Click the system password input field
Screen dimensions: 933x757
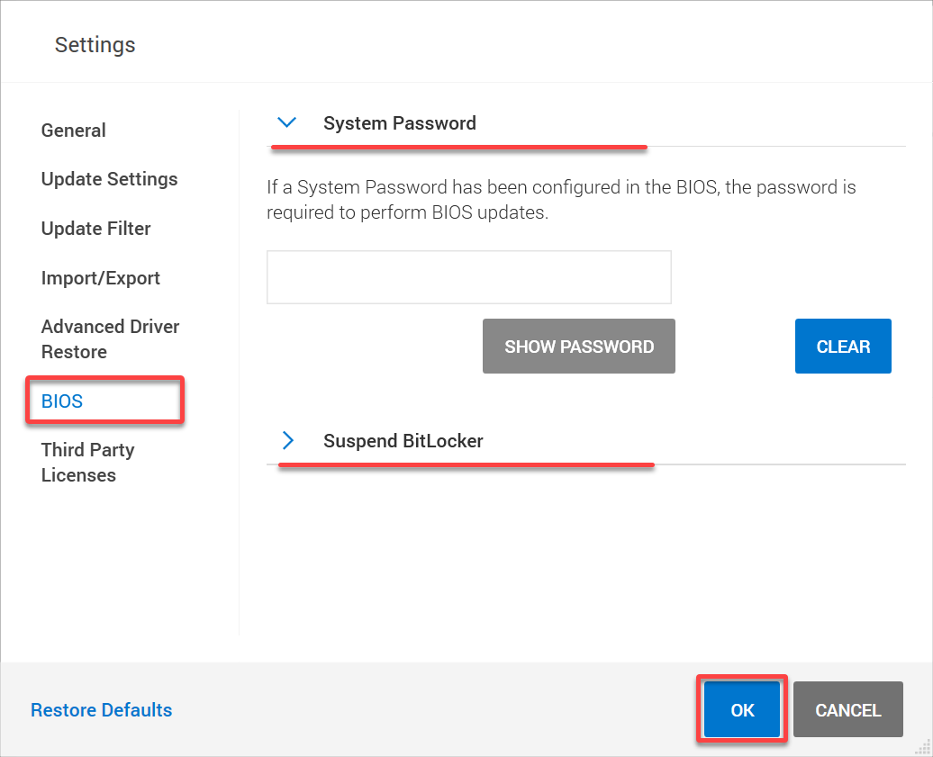coord(469,277)
